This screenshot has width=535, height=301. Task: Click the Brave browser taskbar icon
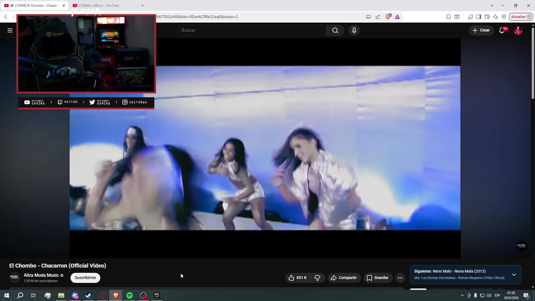coord(116,295)
